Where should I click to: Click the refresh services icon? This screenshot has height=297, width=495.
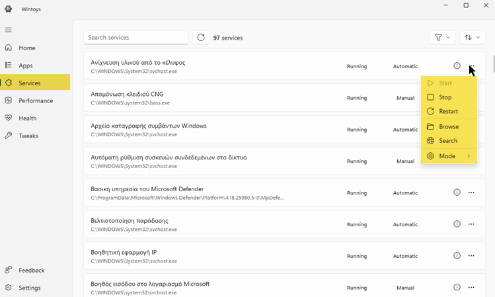click(200, 38)
